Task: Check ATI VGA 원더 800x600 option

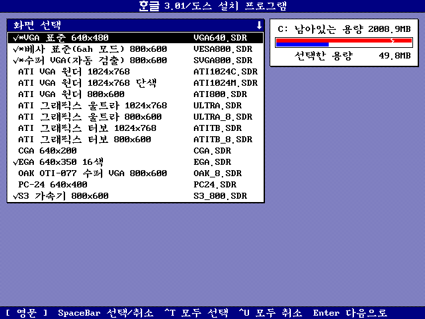Action: click(x=135, y=94)
